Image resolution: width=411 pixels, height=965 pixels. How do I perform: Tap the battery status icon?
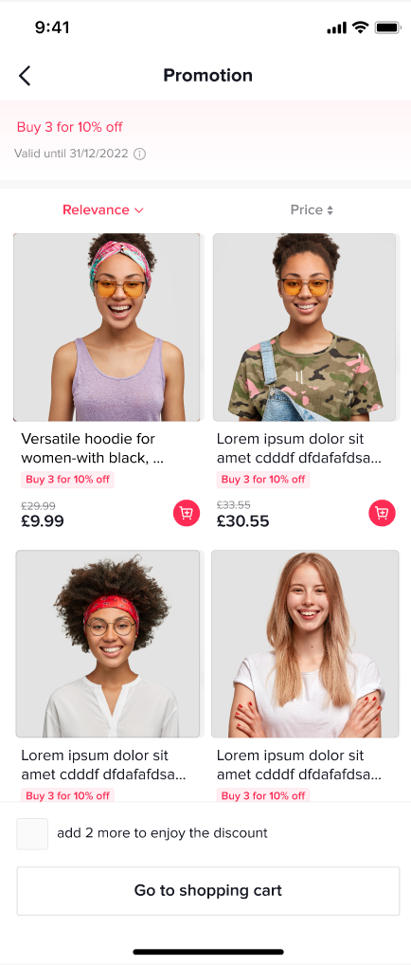click(387, 27)
